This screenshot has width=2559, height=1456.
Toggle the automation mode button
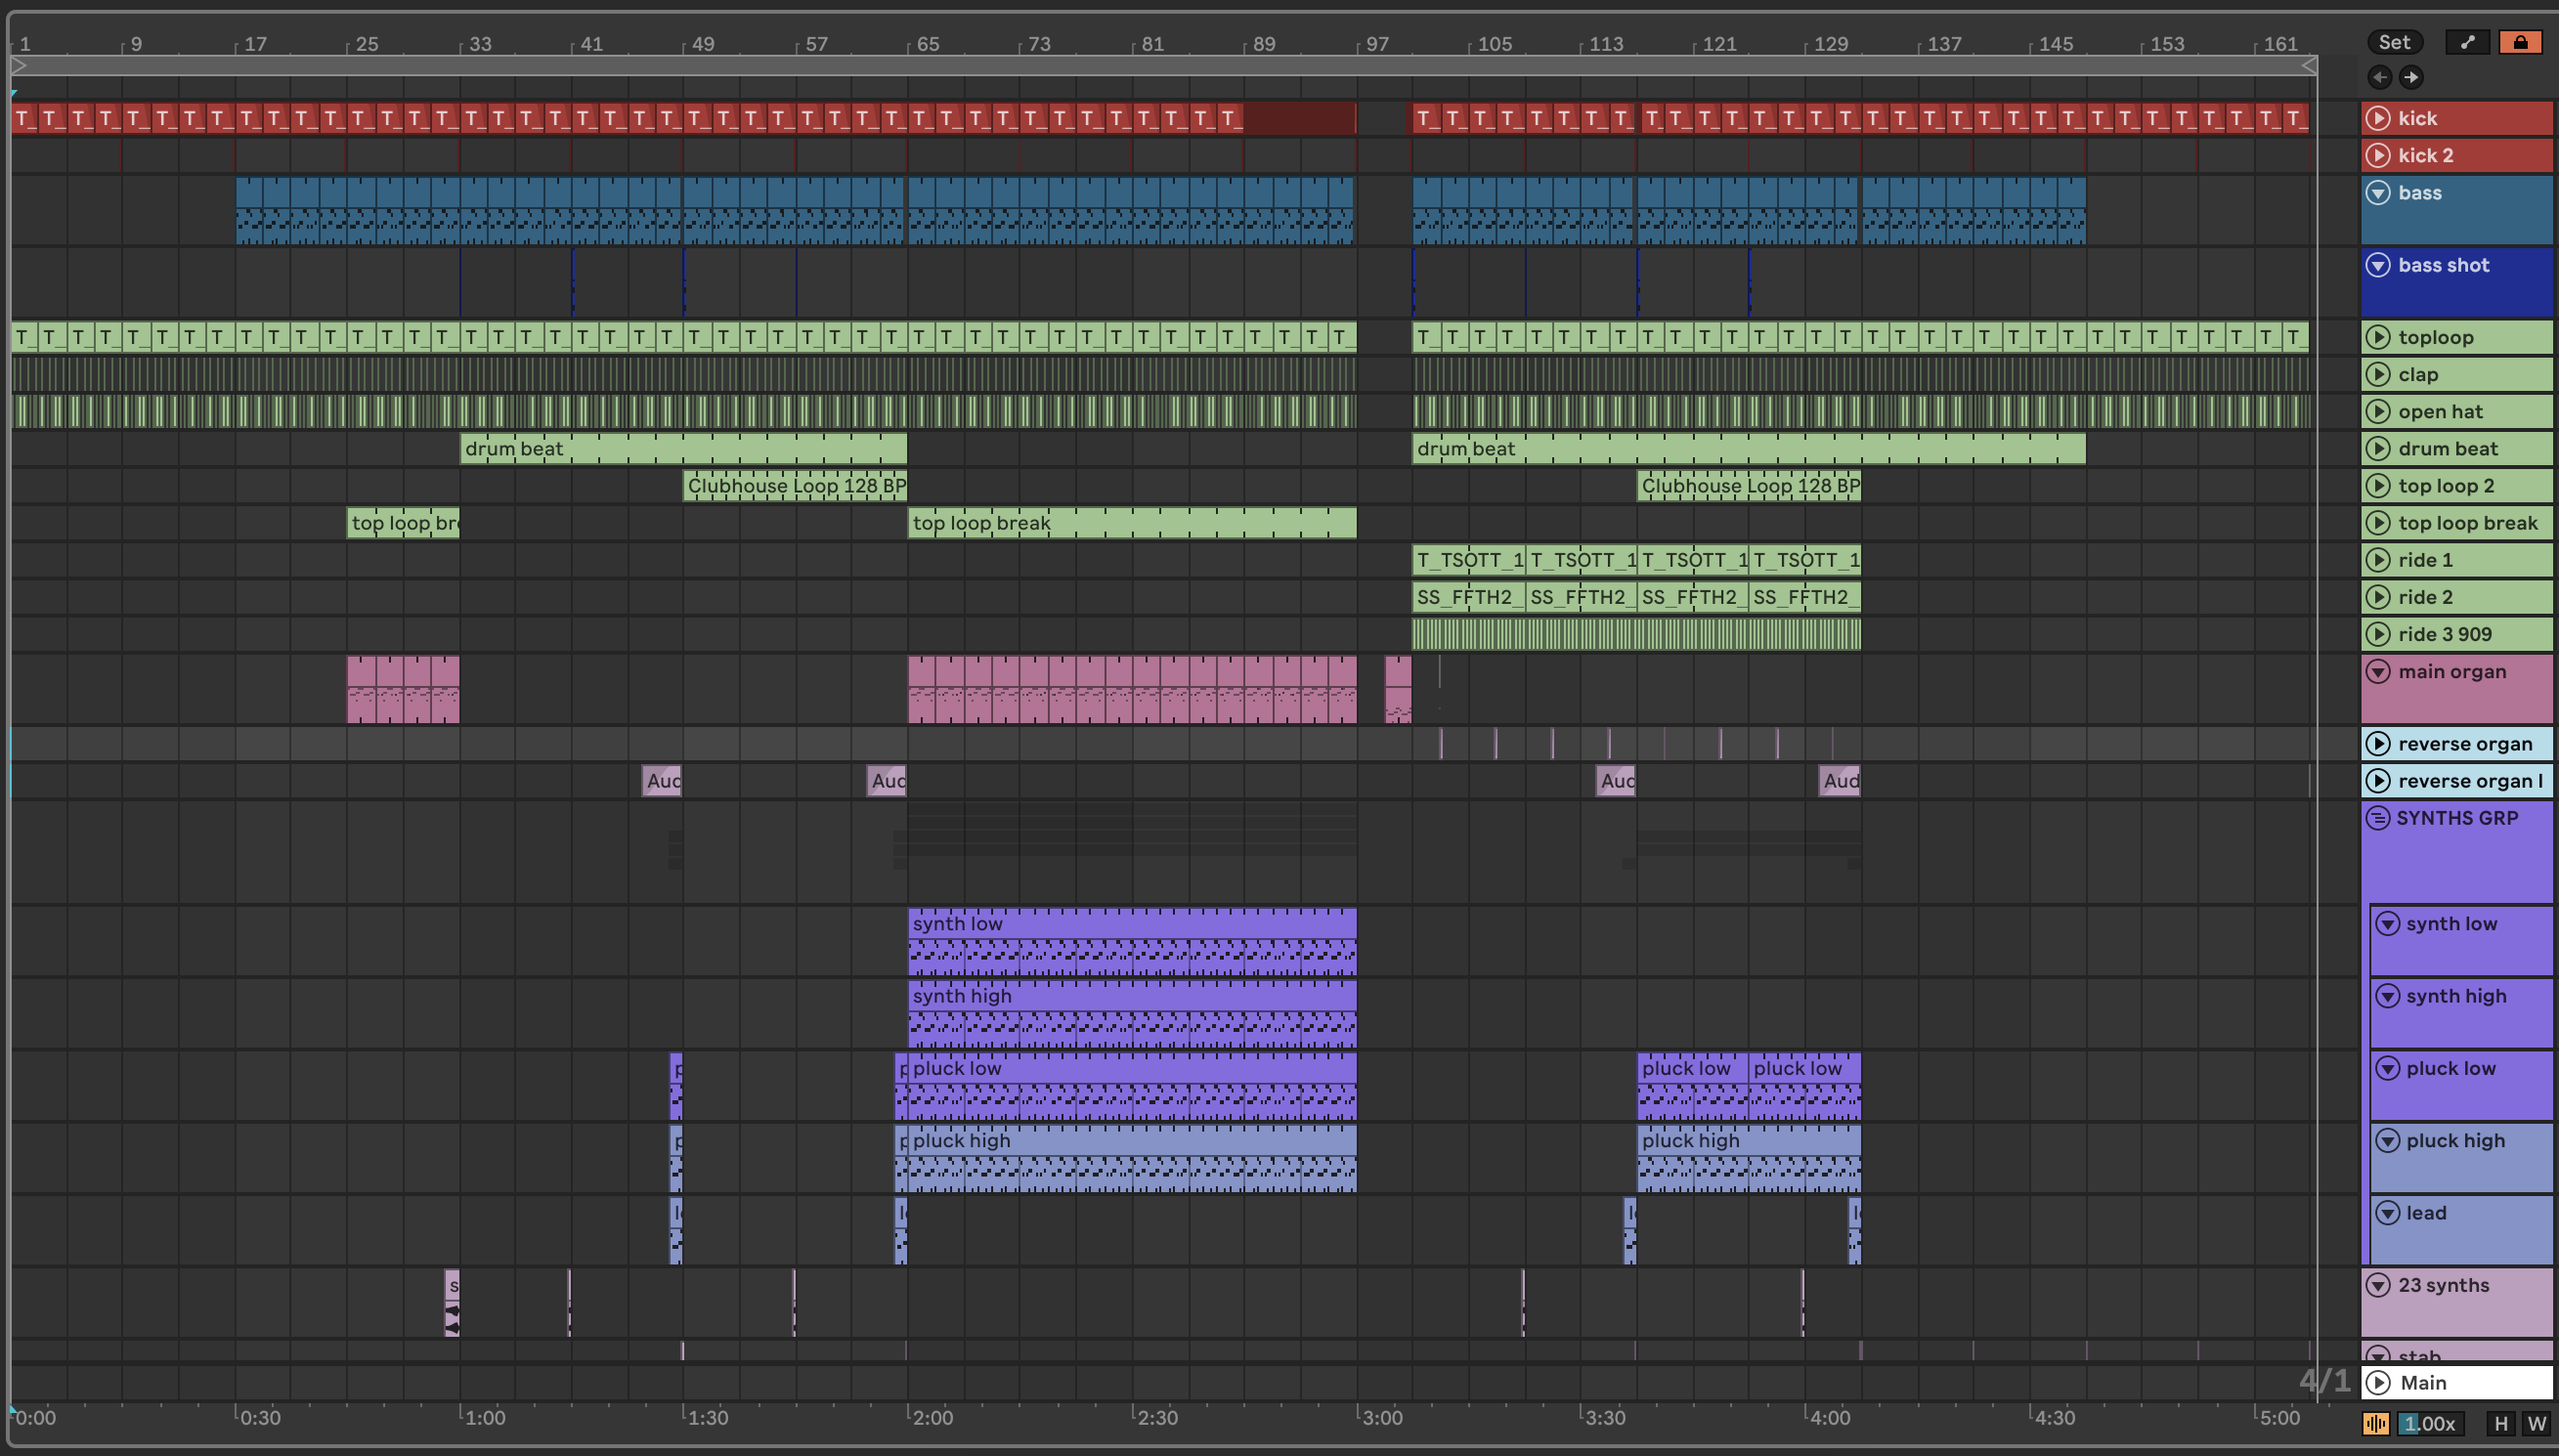(x=2467, y=42)
